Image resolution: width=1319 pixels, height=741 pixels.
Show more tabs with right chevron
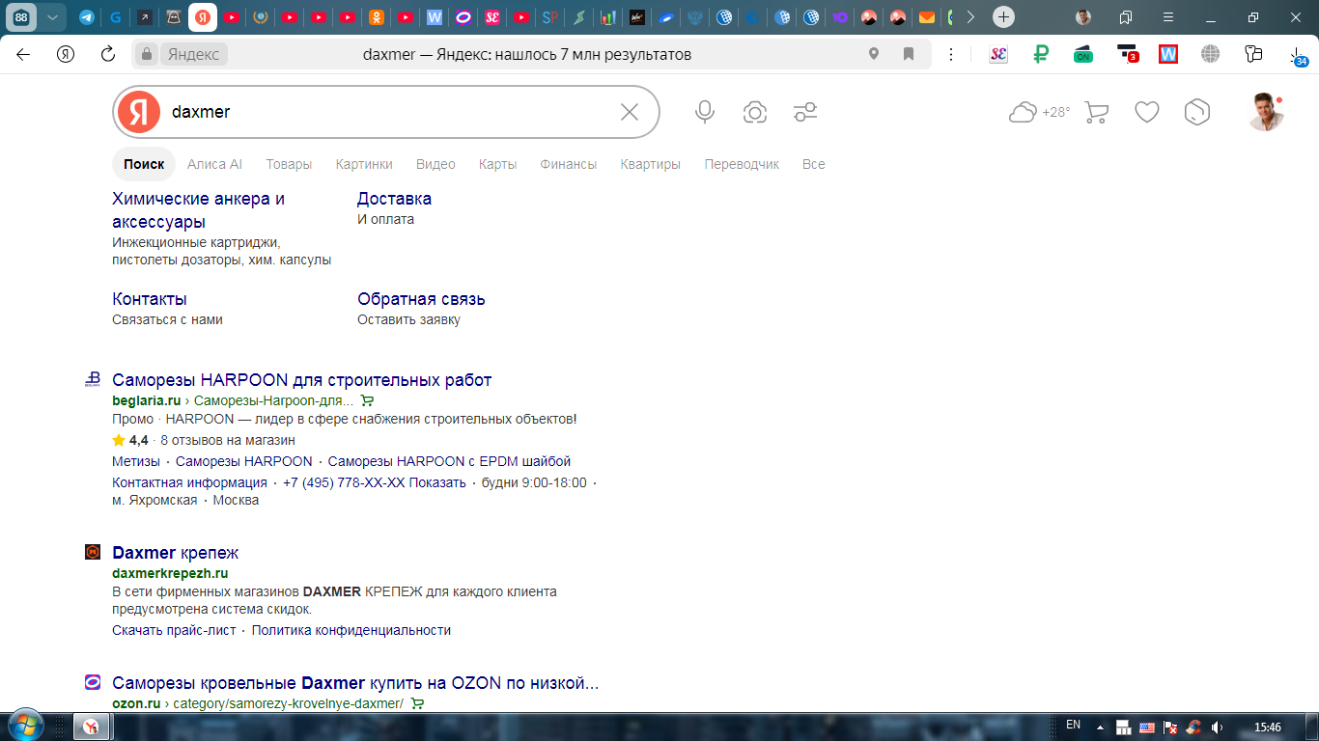click(970, 17)
